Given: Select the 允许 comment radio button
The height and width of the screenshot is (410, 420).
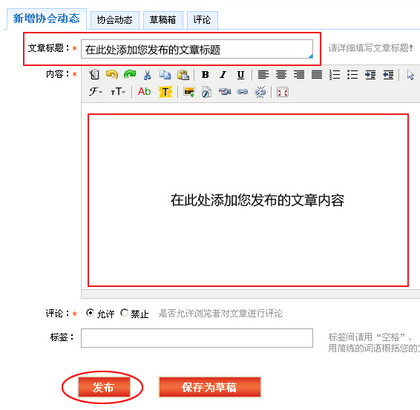Looking at the screenshot, I should (90, 313).
